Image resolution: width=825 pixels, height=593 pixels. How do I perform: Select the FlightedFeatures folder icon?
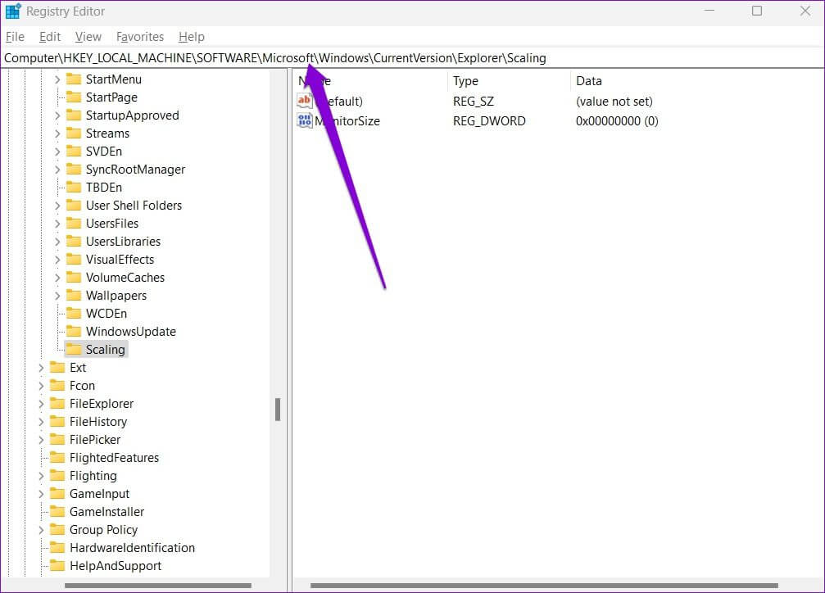(57, 457)
